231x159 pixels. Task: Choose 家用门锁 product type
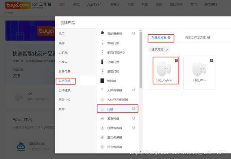118,43
